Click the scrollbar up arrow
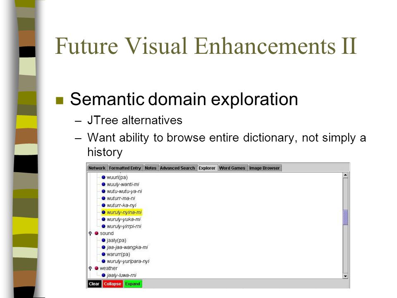This screenshot has height=298, width=397. [345, 175]
